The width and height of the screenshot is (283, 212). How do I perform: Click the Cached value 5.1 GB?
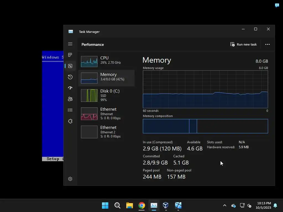click(181, 163)
